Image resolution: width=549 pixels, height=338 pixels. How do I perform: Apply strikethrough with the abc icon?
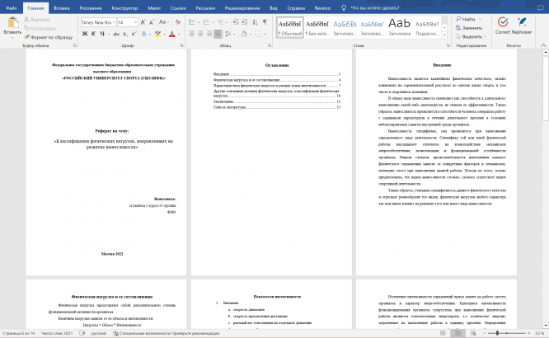coord(116,34)
